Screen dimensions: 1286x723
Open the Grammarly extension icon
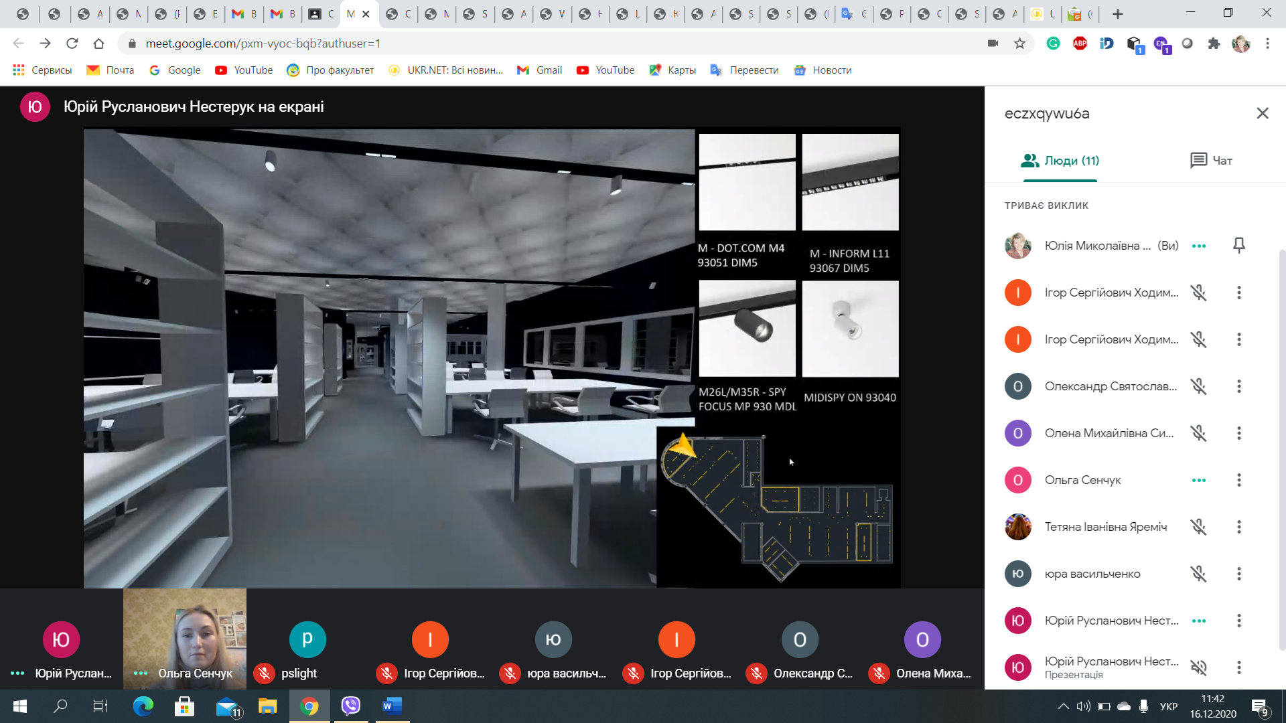1053,44
